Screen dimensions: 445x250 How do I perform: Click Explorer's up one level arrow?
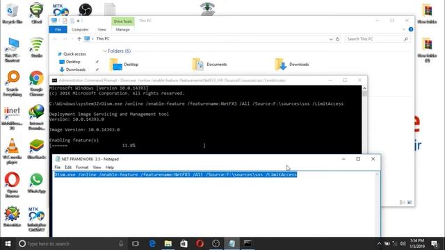coord(79,39)
